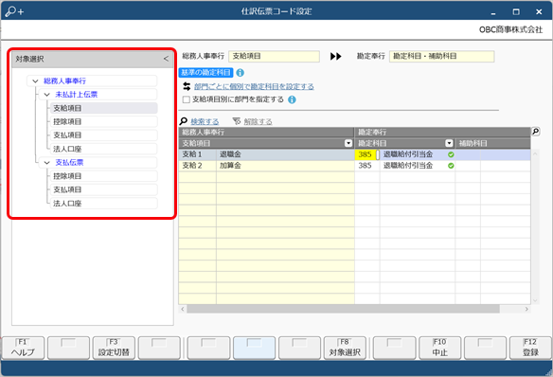Click the OBC商事株式会社 company name

pyautogui.click(x=510, y=29)
